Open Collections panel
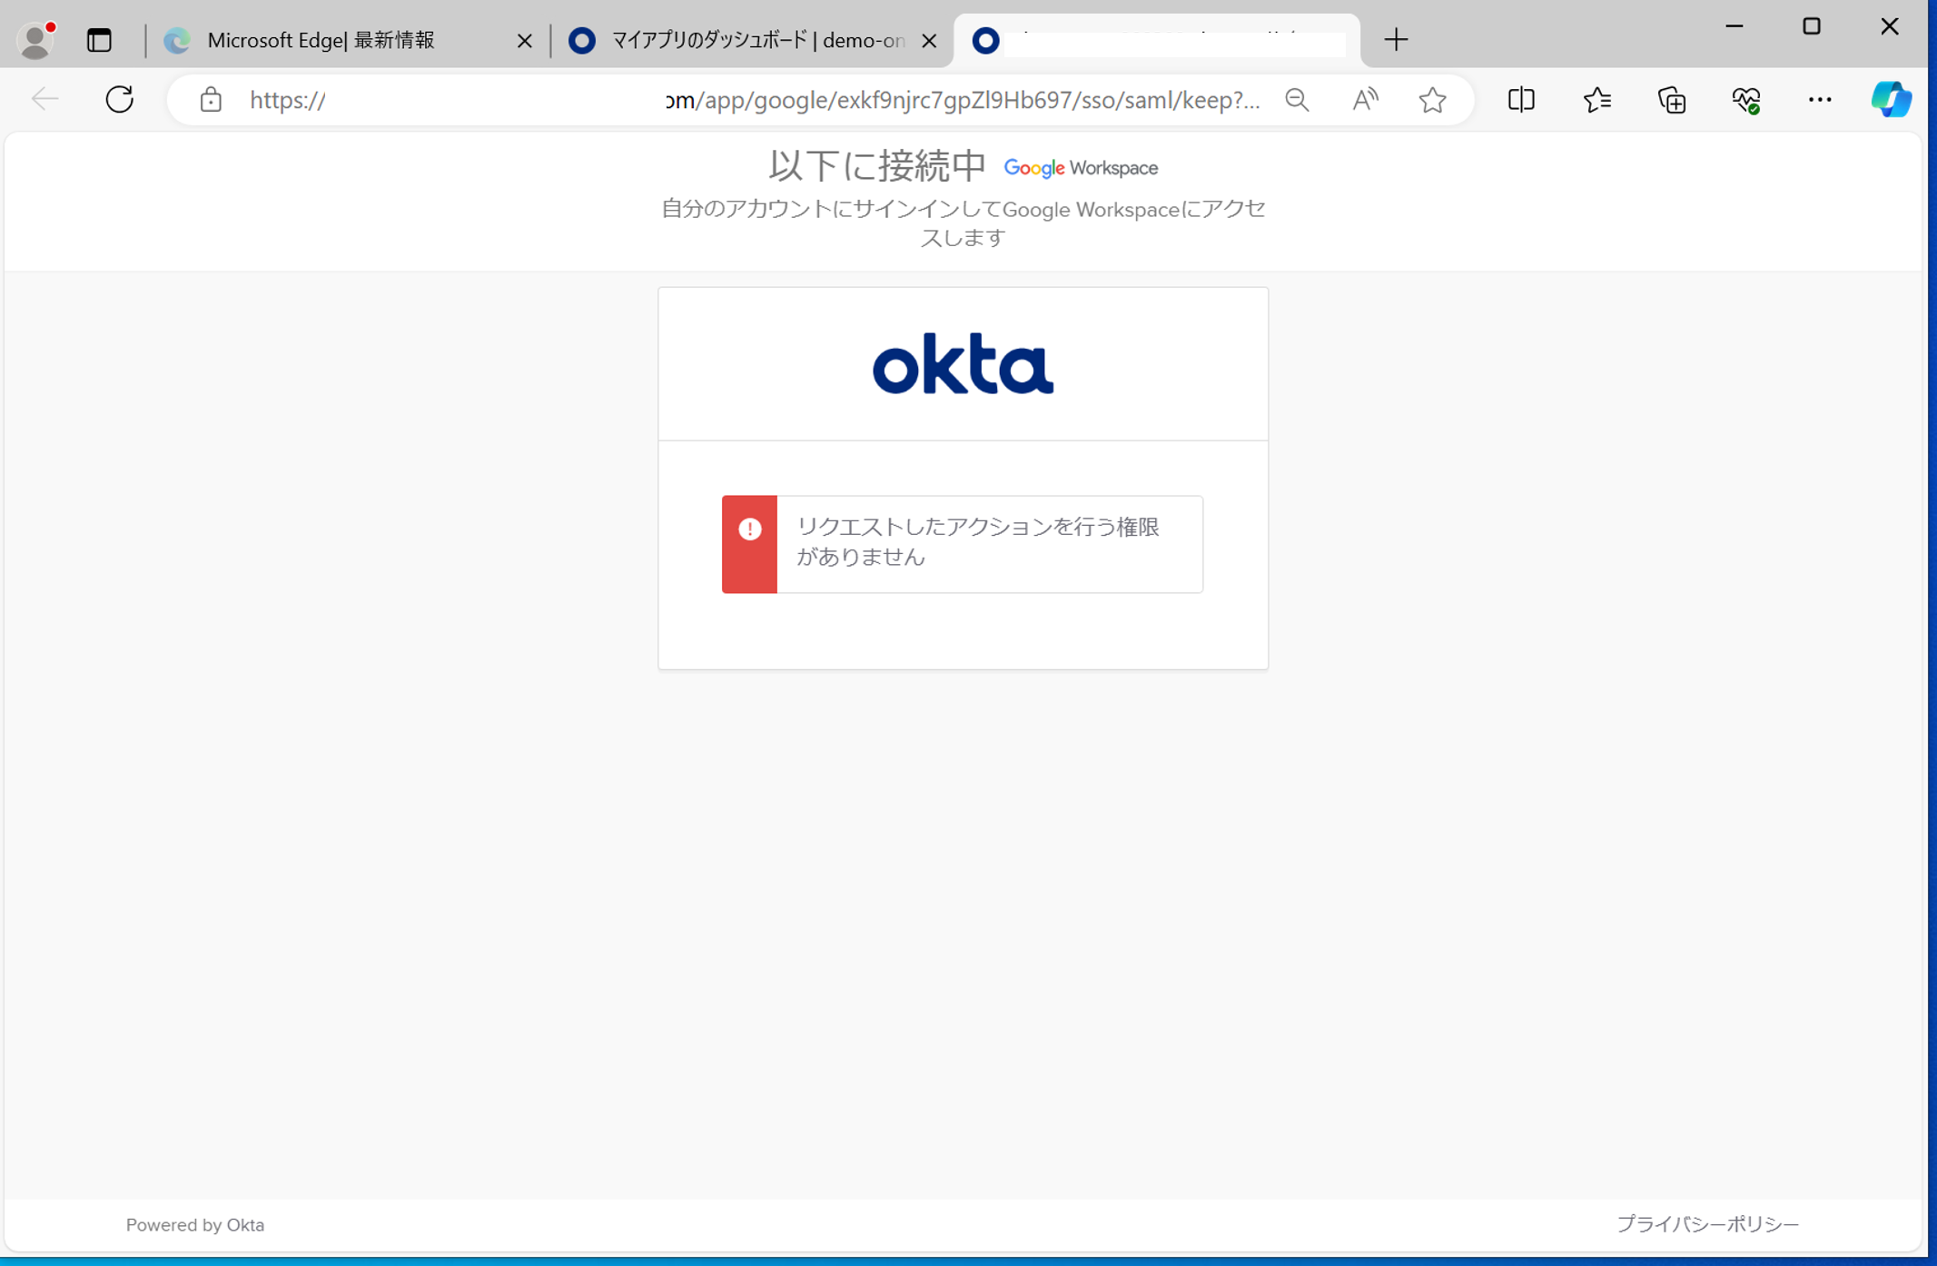Screen dimensions: 1937x1266 tap(1671, 99)
